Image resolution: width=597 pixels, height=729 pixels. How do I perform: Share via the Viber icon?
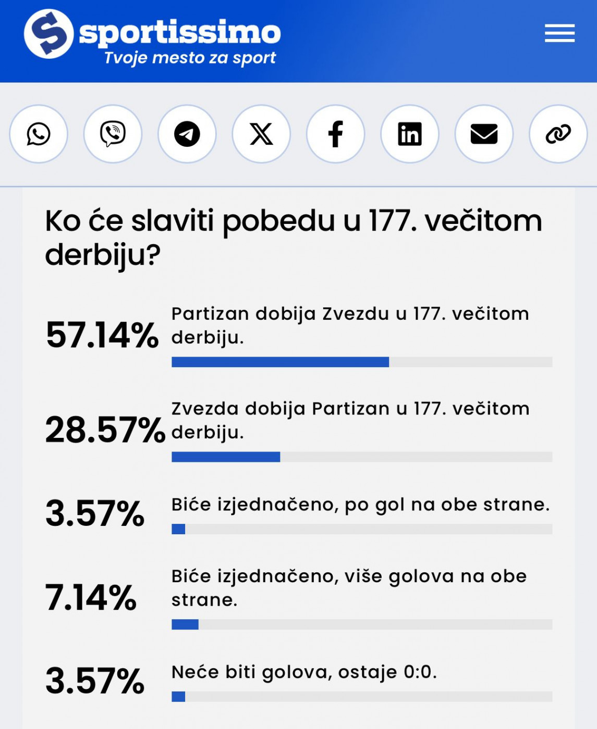pos(113,134)
